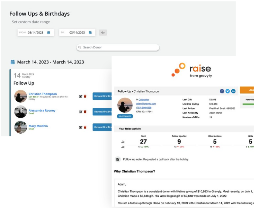This screenshot has width=259, height=208.
Task: Click the search magnifier icon
Action: click(x=80, y=47)
